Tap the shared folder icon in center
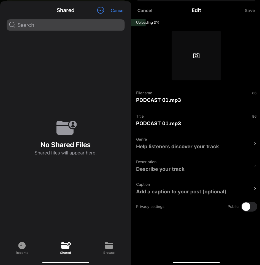The height and width of the screenshot is (265, 260). 66,128
